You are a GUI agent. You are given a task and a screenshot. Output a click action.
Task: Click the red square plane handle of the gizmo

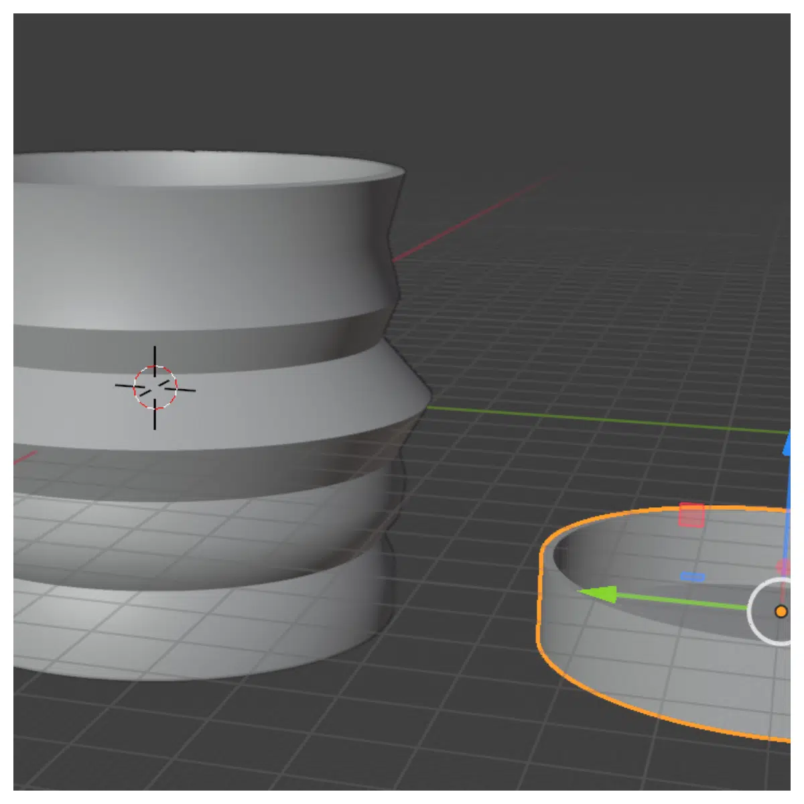[691, 515]
